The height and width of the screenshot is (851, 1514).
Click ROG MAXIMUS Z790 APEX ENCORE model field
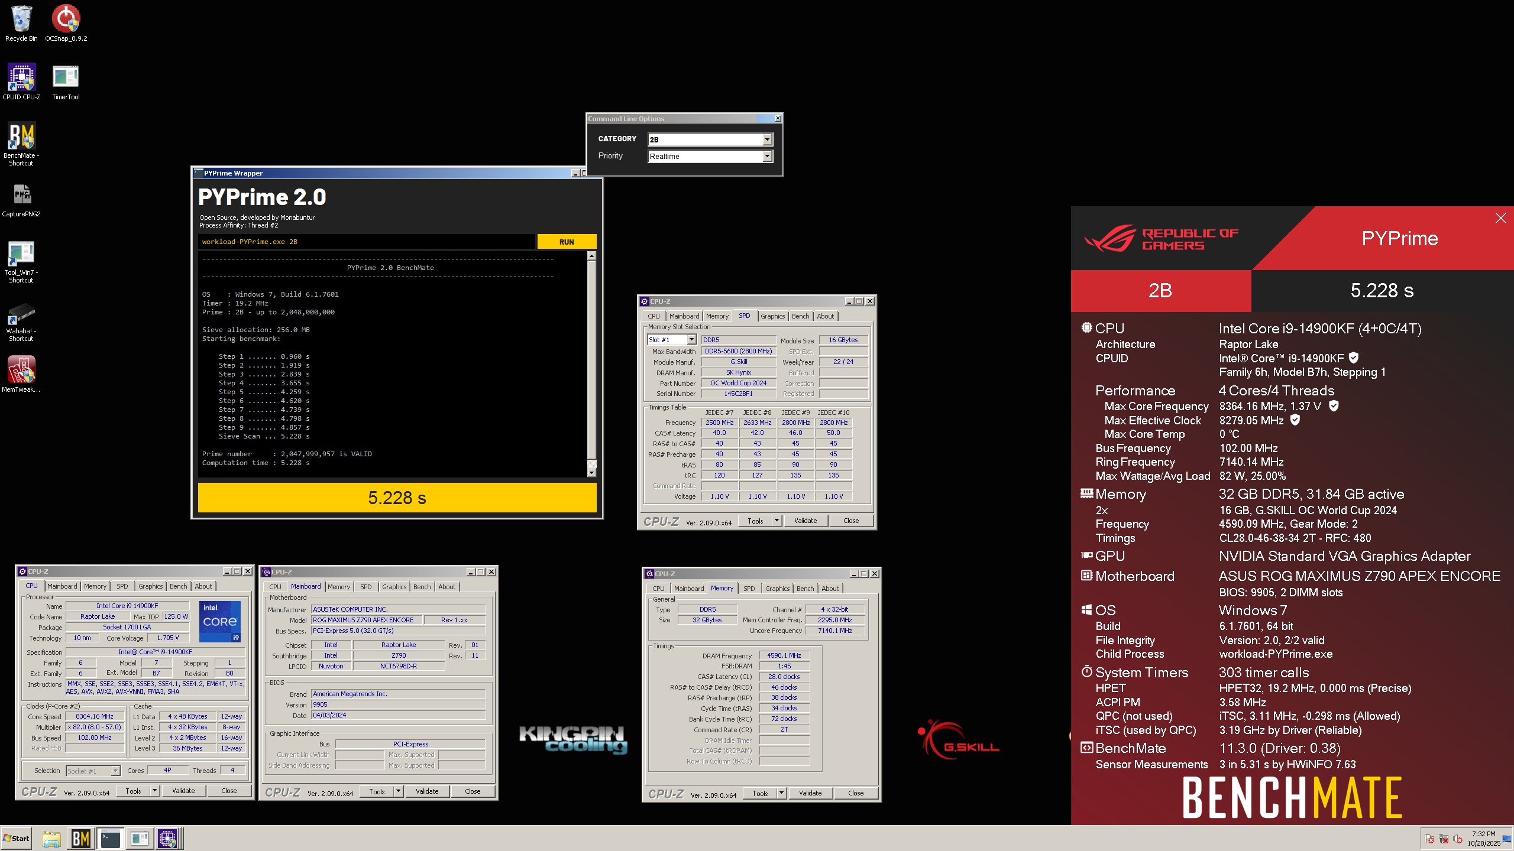click(x=367, y=620)
